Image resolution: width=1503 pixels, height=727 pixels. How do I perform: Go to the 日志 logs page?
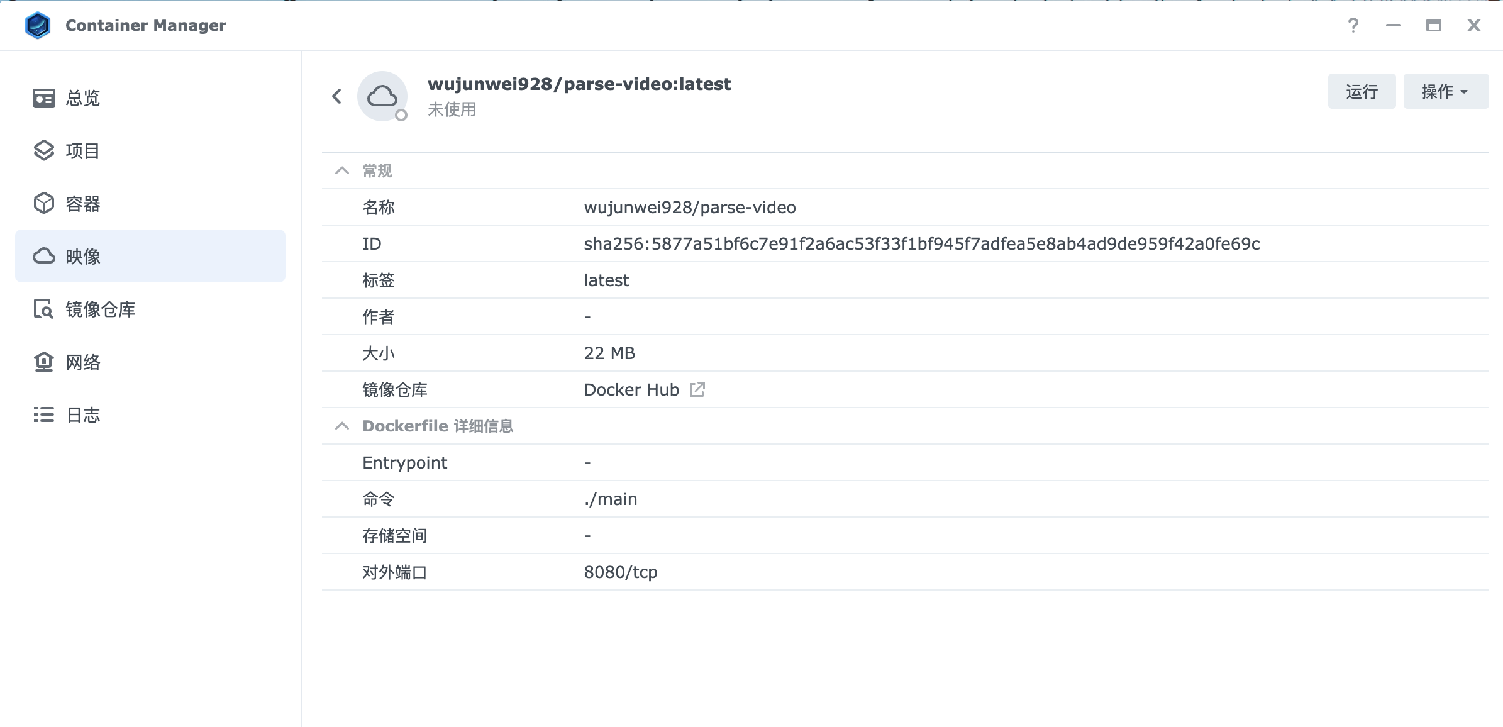(83, 415)
